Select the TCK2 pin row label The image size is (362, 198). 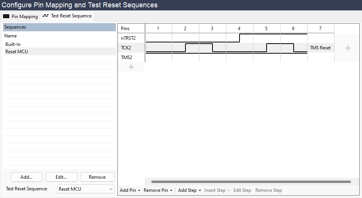pos(126,48)
